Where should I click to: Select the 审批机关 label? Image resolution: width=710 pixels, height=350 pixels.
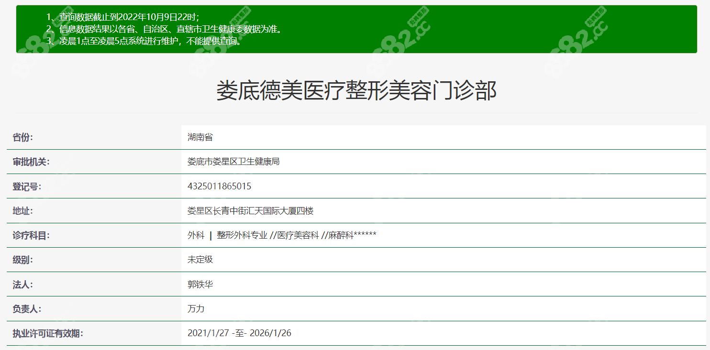31,162
